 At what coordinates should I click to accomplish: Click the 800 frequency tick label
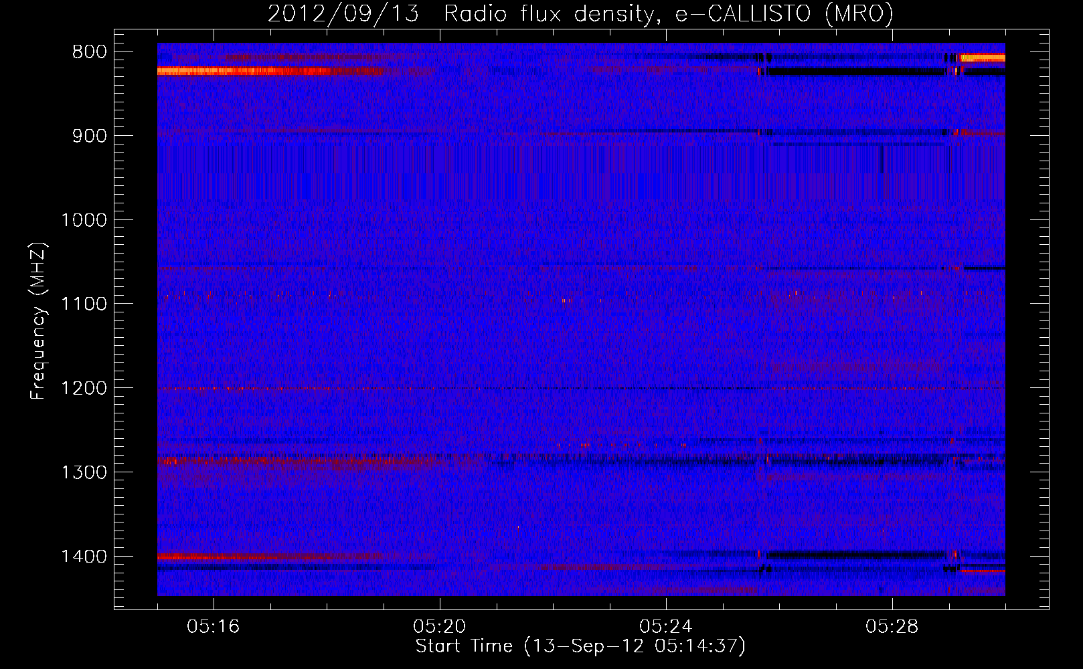click(x=89, y=52)
